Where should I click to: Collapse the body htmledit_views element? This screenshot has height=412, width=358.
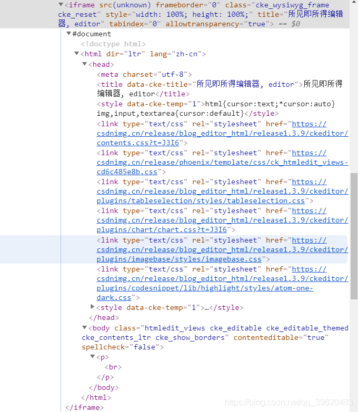click(85, 327)
